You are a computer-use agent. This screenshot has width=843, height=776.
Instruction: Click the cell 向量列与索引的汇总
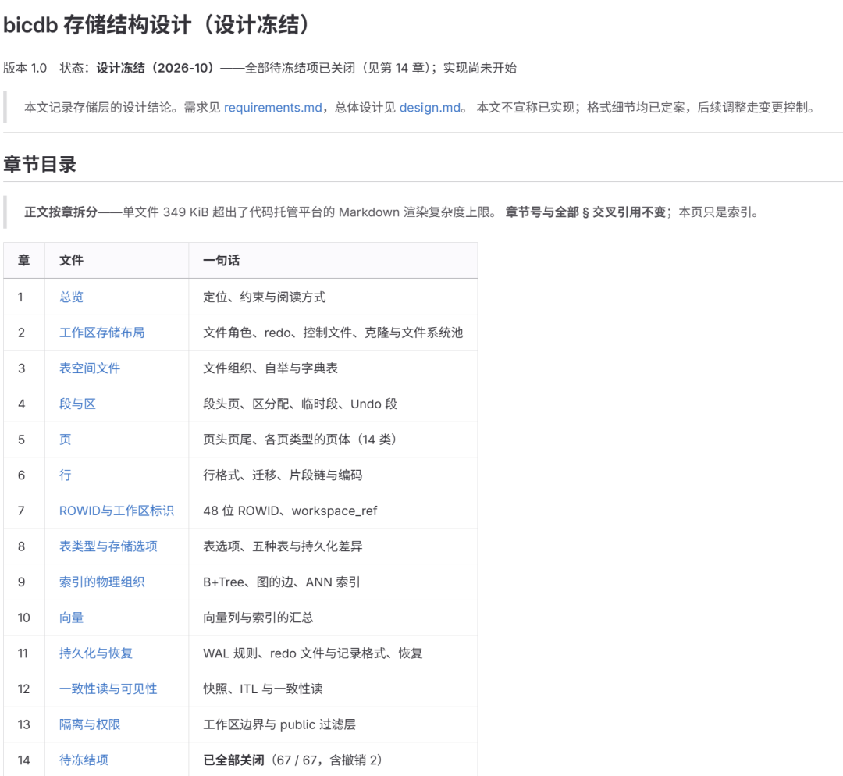click(x=333, y=618)
